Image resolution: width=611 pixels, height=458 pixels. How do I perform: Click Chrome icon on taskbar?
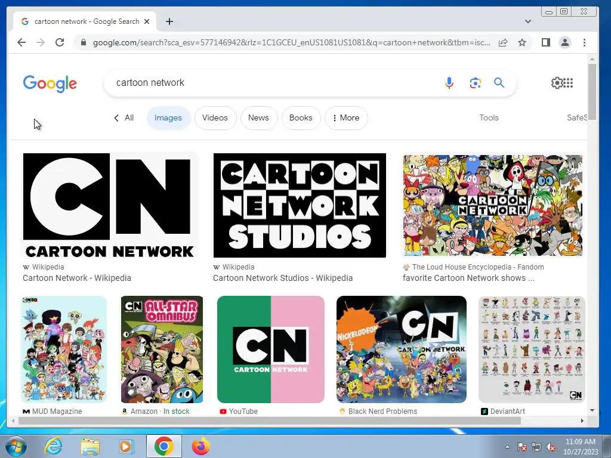tap(164, 446)
